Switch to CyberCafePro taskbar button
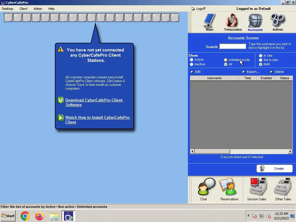 pos(68,216)
